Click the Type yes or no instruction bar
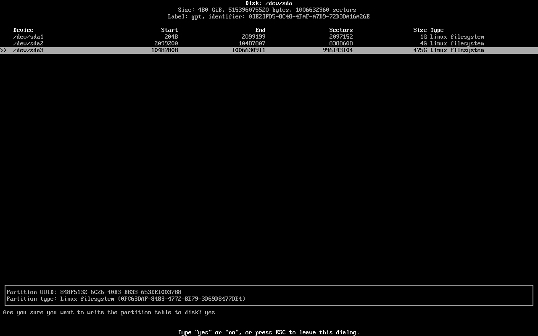Screen dimensions: 538x336 pos(269,332)
